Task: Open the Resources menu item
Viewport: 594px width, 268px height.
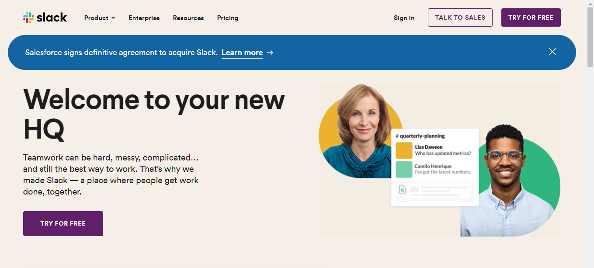Action: click(188, 18)
